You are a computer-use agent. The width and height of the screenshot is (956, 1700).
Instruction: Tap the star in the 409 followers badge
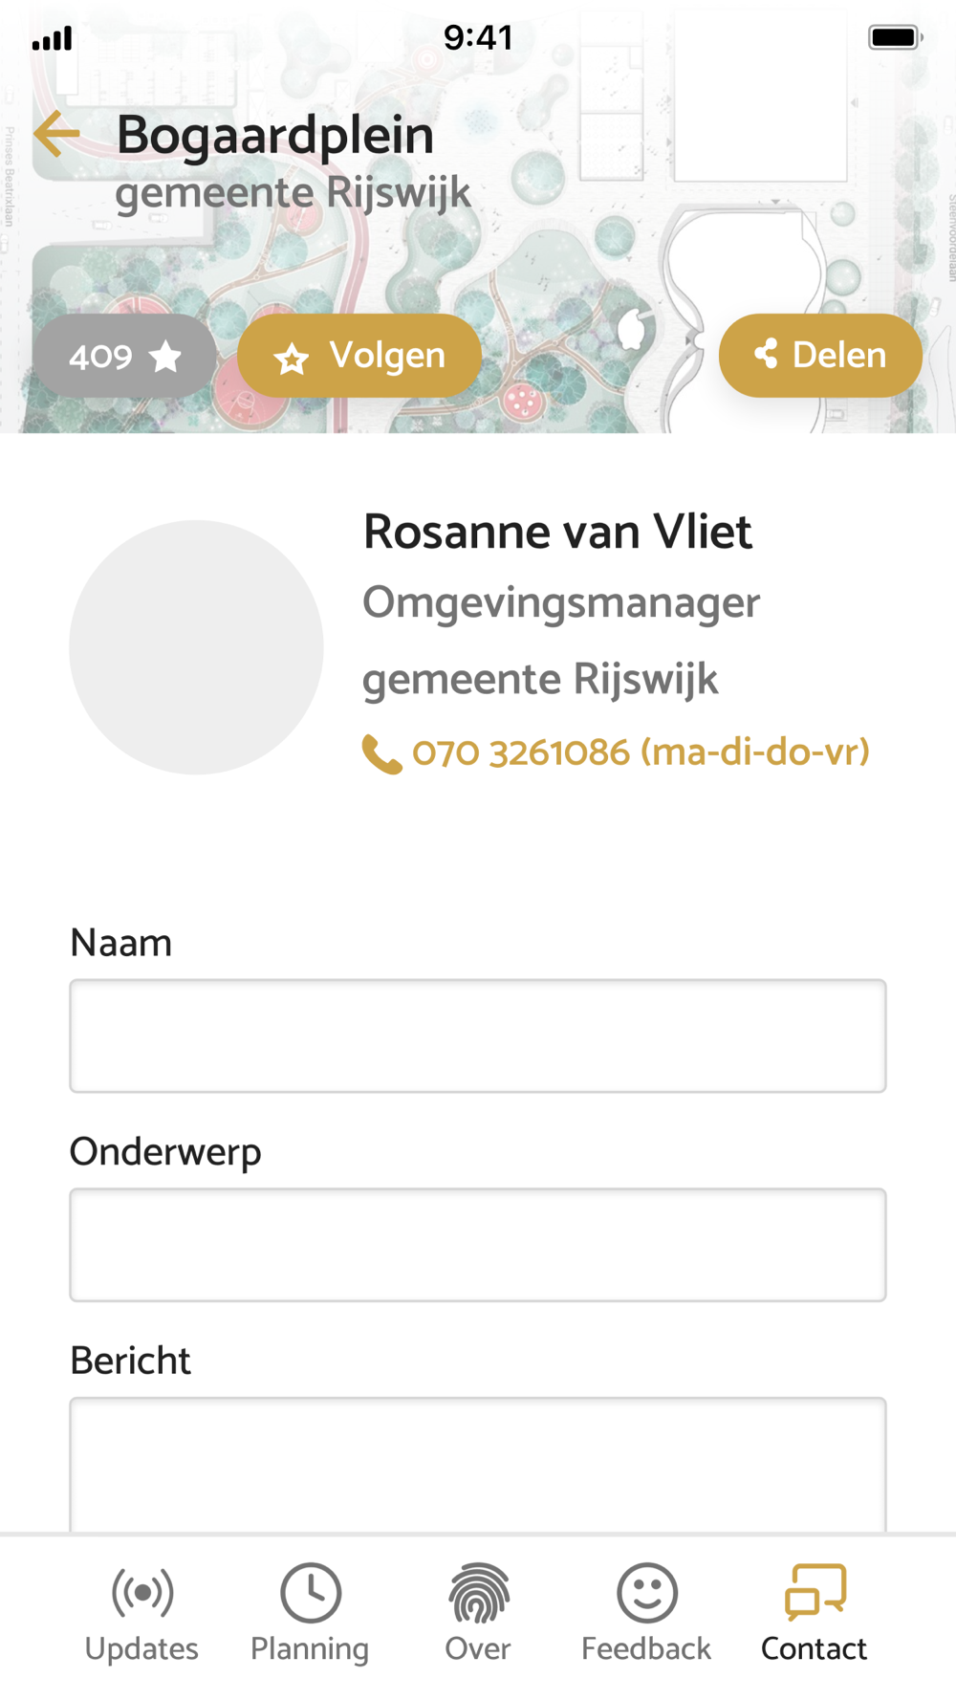click(x=165, y=357)
